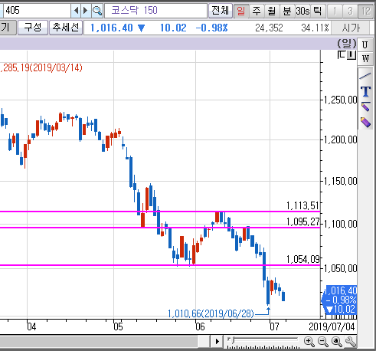The height and width of the screenshot is (351, 376).
Task: Select the 1 period button
Action: click(x=335, y=11)
